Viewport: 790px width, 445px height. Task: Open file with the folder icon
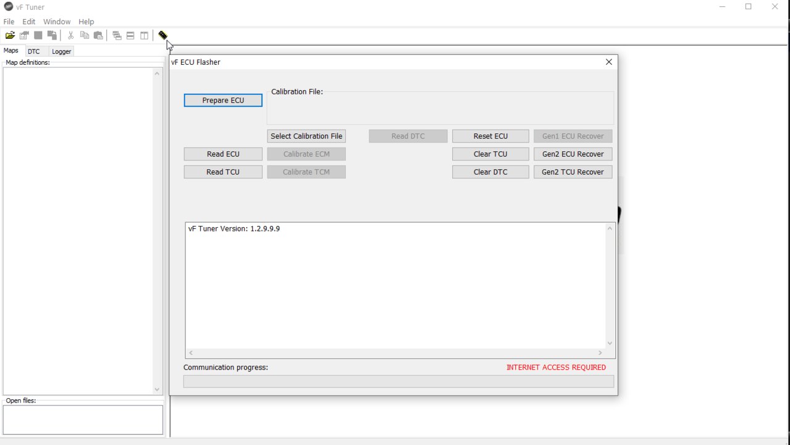tap(10, 36)
